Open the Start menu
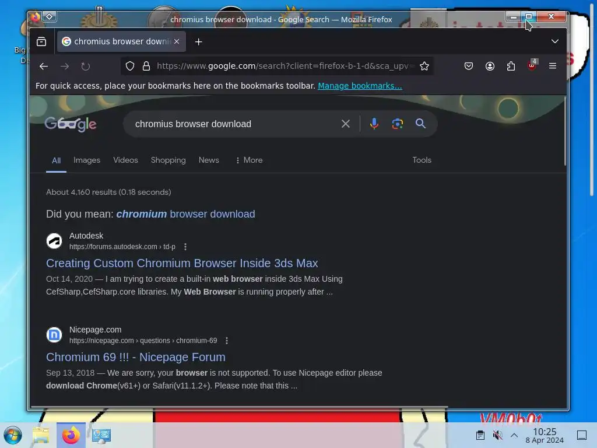The width and height of the screenshot is (597, 448). (13, 435)
